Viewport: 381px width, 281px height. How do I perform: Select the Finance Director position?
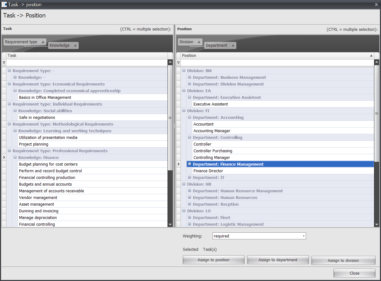pos(208,171)
